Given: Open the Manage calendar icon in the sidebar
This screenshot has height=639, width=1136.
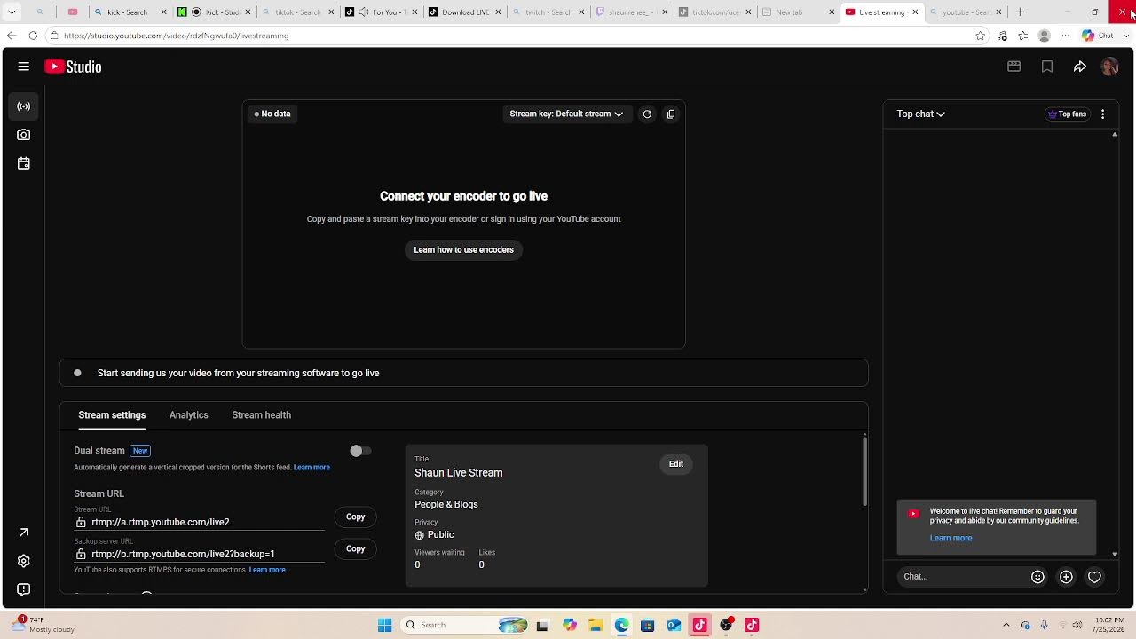Looking at the screenshot, I should pos(24,163).
